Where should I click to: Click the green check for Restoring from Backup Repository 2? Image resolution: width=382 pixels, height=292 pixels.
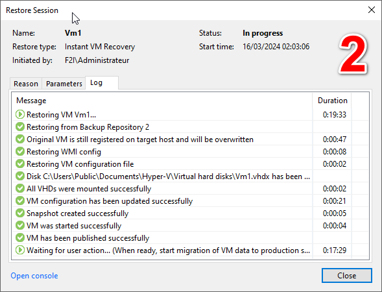pos(20,127)
